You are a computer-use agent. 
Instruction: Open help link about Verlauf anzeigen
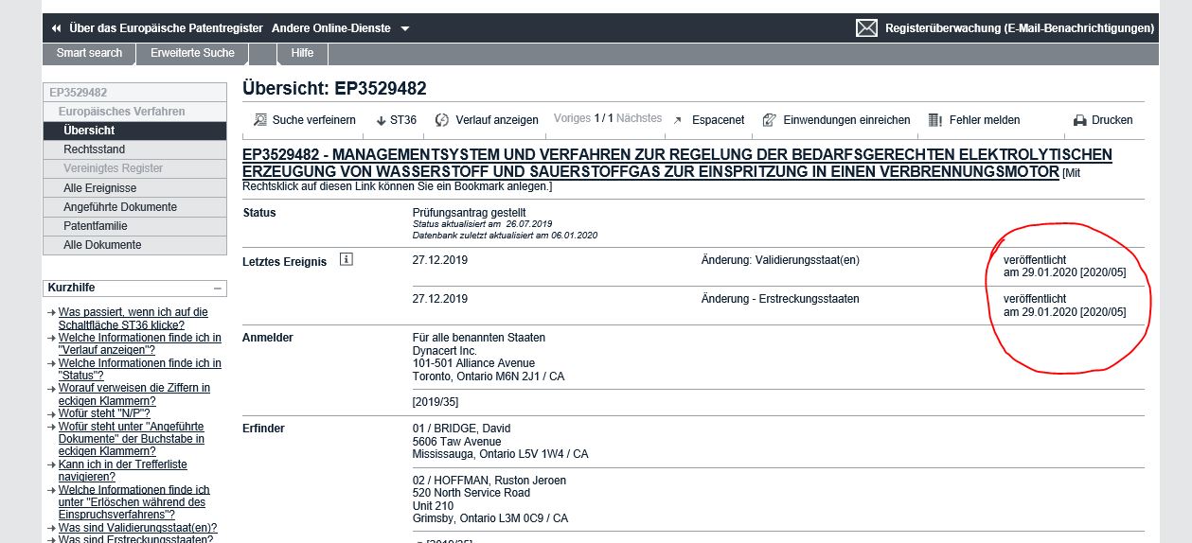coord(140,343)
